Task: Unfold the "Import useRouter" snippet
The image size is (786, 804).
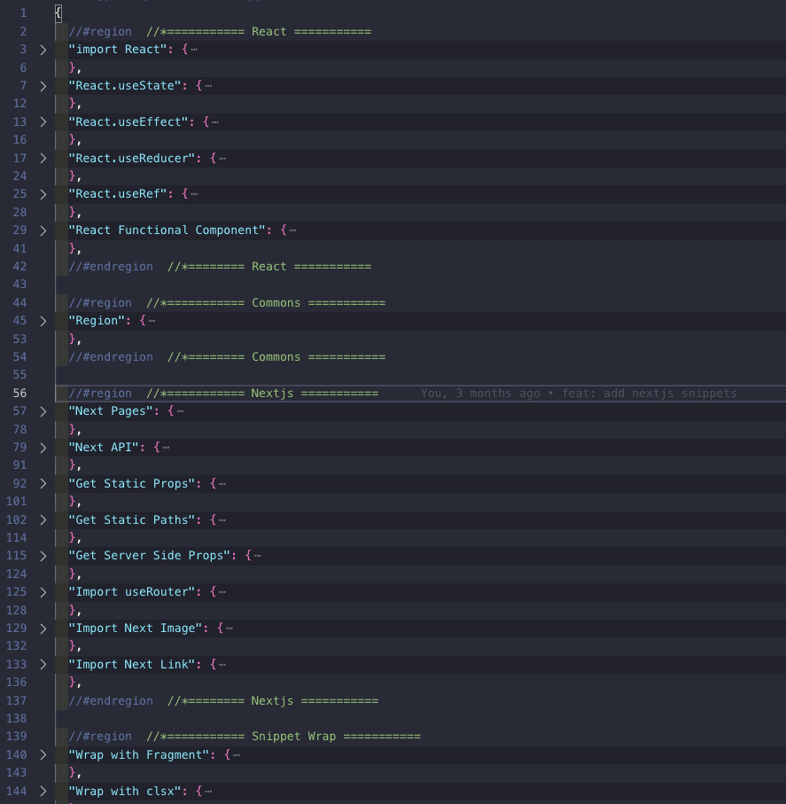Action: click(43, 592)
